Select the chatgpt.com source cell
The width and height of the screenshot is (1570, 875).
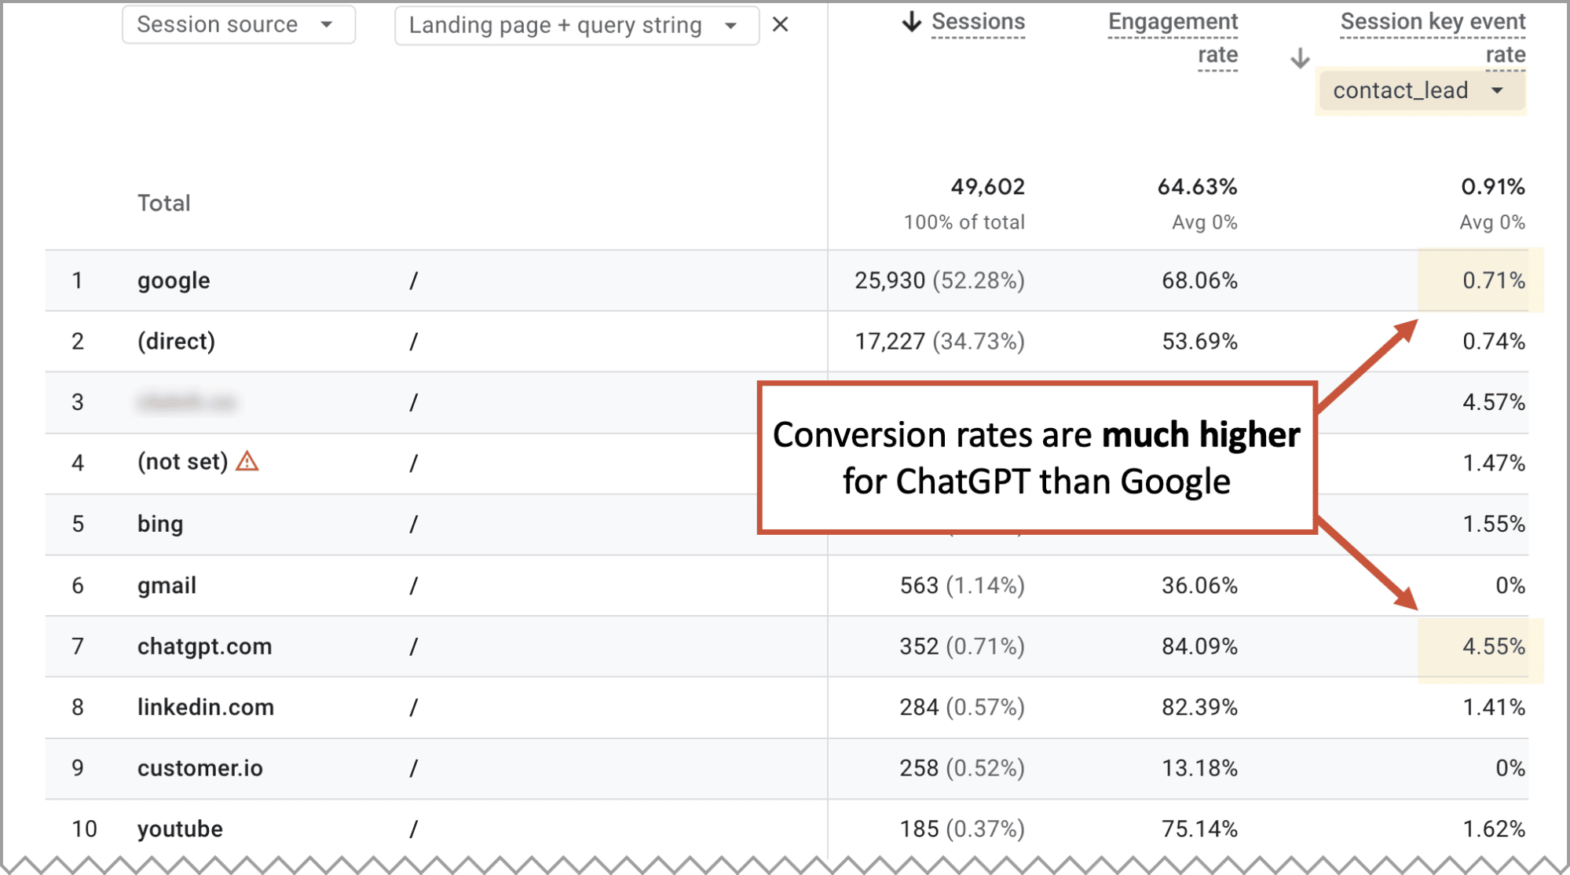click(204, 646)
